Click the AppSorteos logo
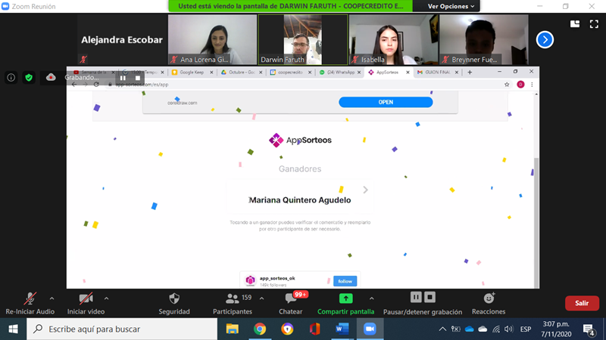 click(x=300, y=140)
